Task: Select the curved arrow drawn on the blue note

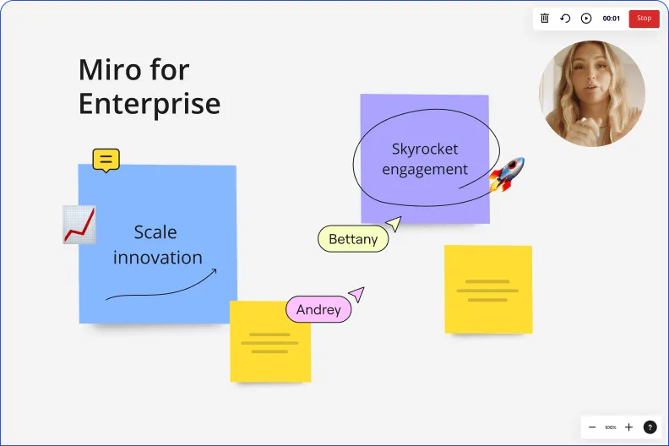Action: (161, 285)
